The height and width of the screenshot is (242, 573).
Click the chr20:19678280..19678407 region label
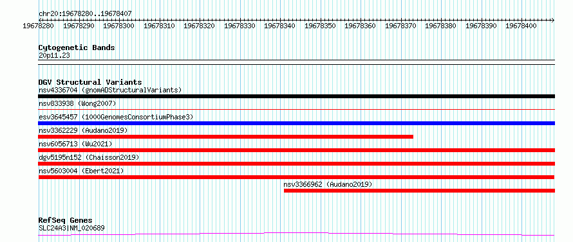point(85,13)
